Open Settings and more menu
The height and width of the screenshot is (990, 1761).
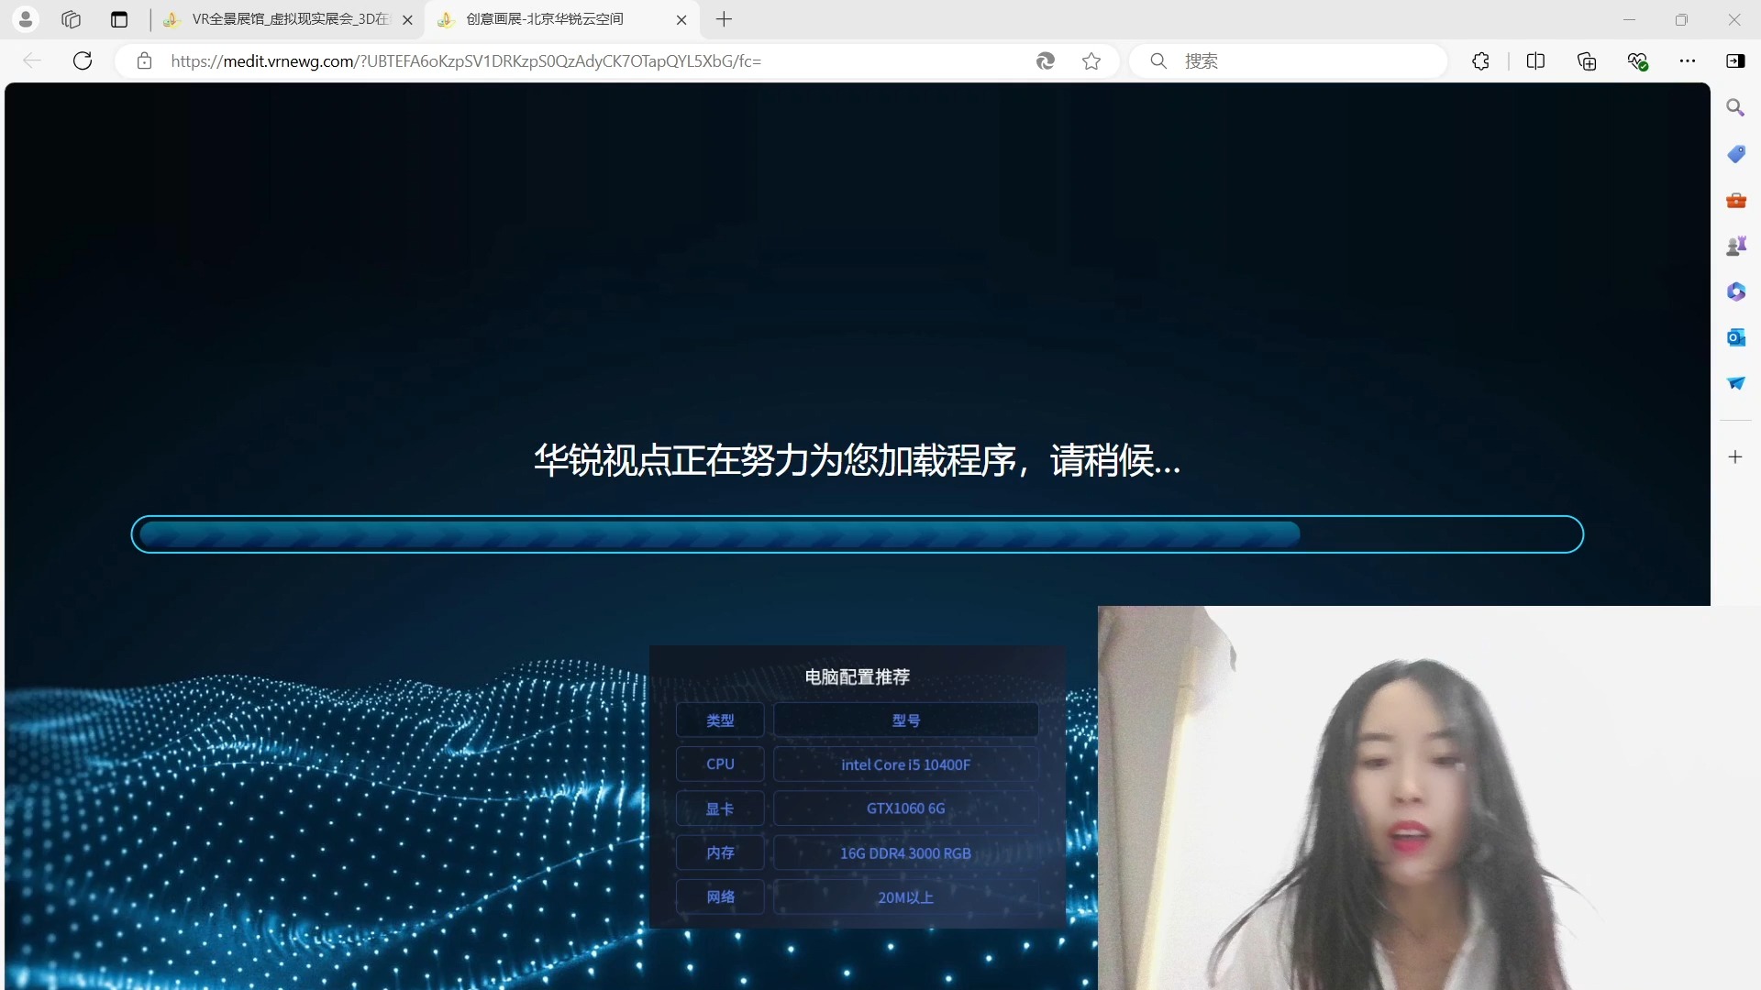(1688, 60)
